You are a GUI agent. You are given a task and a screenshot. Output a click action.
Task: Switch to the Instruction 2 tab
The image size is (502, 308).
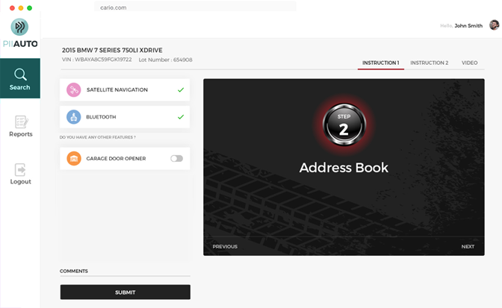[430, 63]
